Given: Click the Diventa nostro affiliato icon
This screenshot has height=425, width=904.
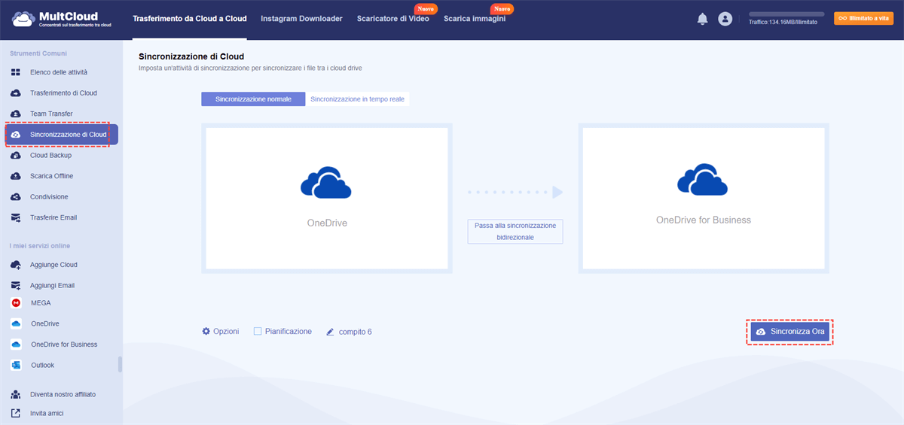Looking at the screenshot, I should [x=16, y=394].
